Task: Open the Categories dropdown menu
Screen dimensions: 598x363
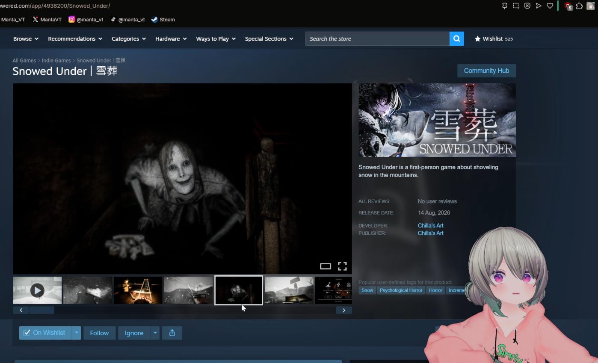Action: coord(129,39)
